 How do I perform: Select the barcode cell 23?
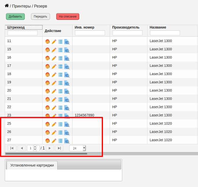point(9,115)
